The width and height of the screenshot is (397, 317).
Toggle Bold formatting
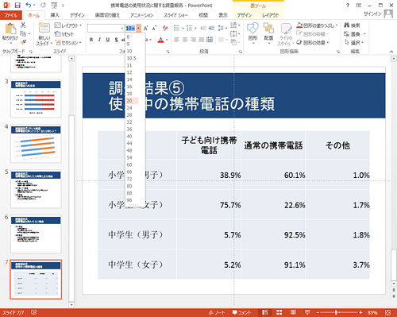91,40
